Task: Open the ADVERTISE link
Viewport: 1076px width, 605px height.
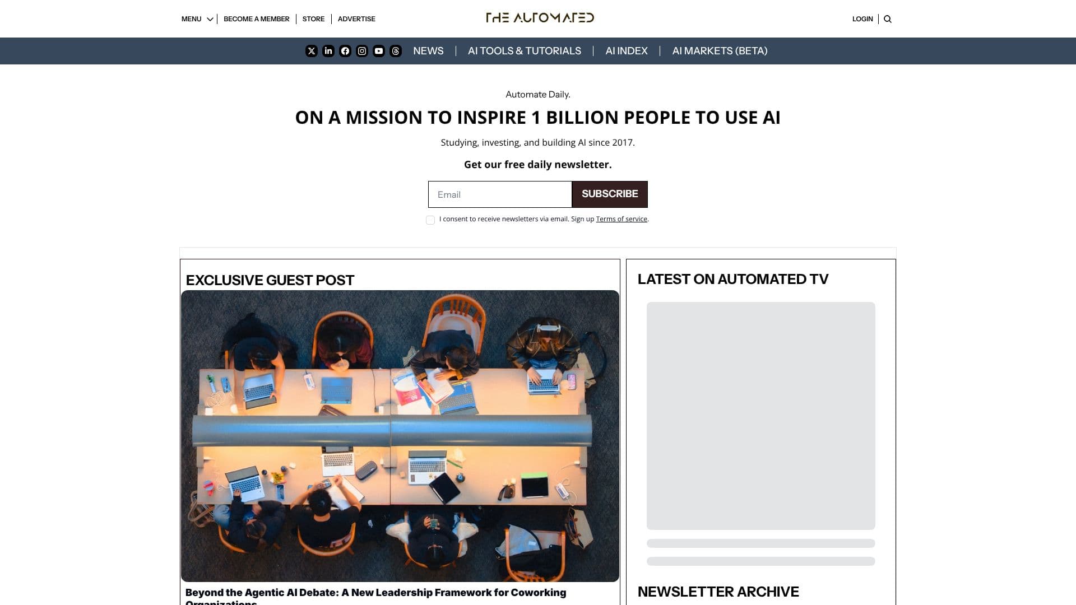Action: click(x=356, y=19)
